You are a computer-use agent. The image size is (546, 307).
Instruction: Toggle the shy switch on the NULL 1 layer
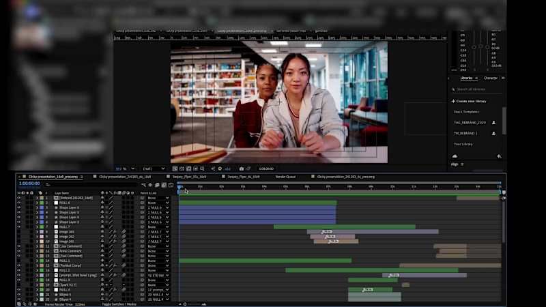(102, 261)
